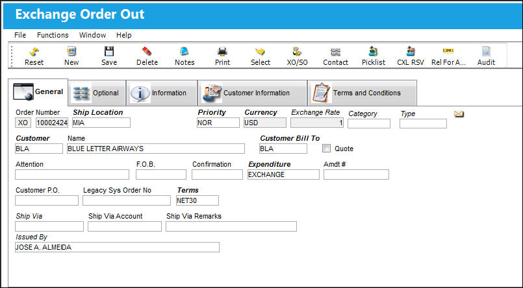This screenshot has width=523, height=288.
Task: Click the Select toolbar button
Action: click(x=261, y=56)
